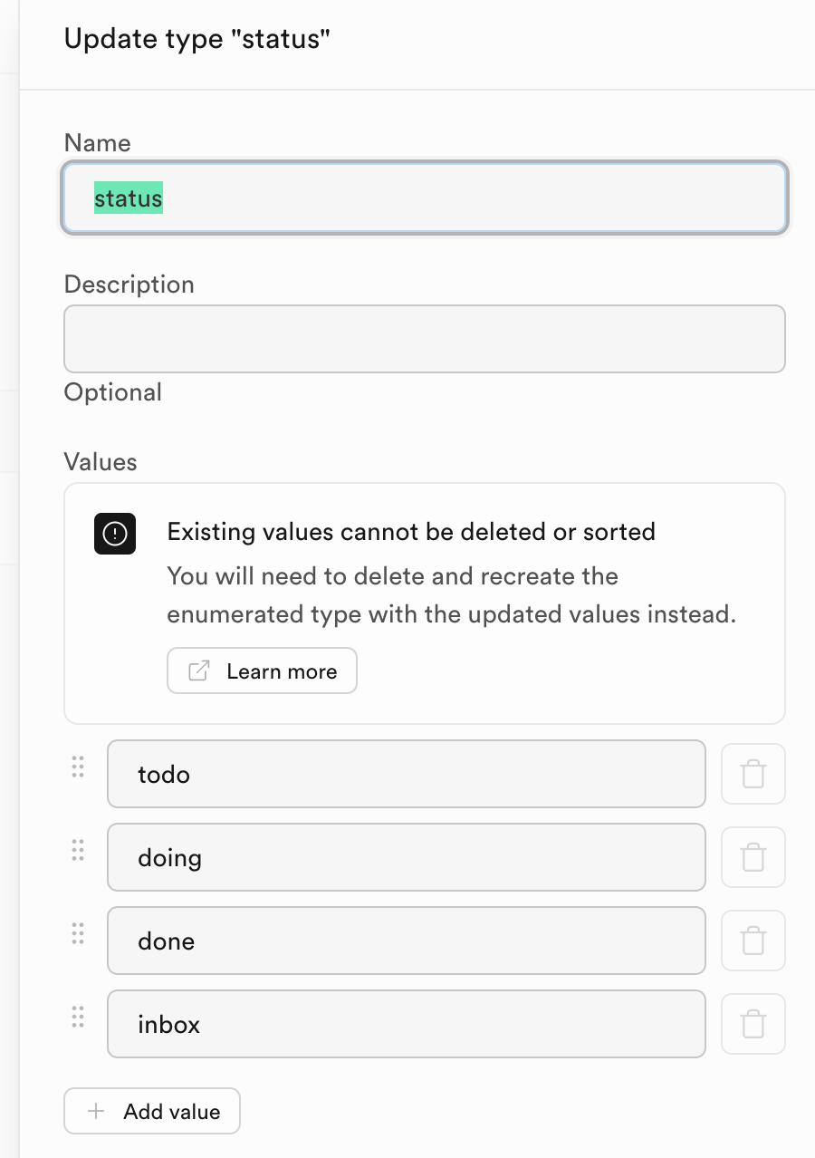Focus the Name field containing status

(425, 198)
